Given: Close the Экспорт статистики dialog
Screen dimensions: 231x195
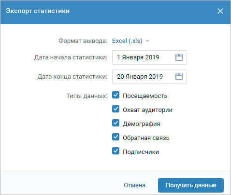Looking at the screenshot, I should coord(220,11).
